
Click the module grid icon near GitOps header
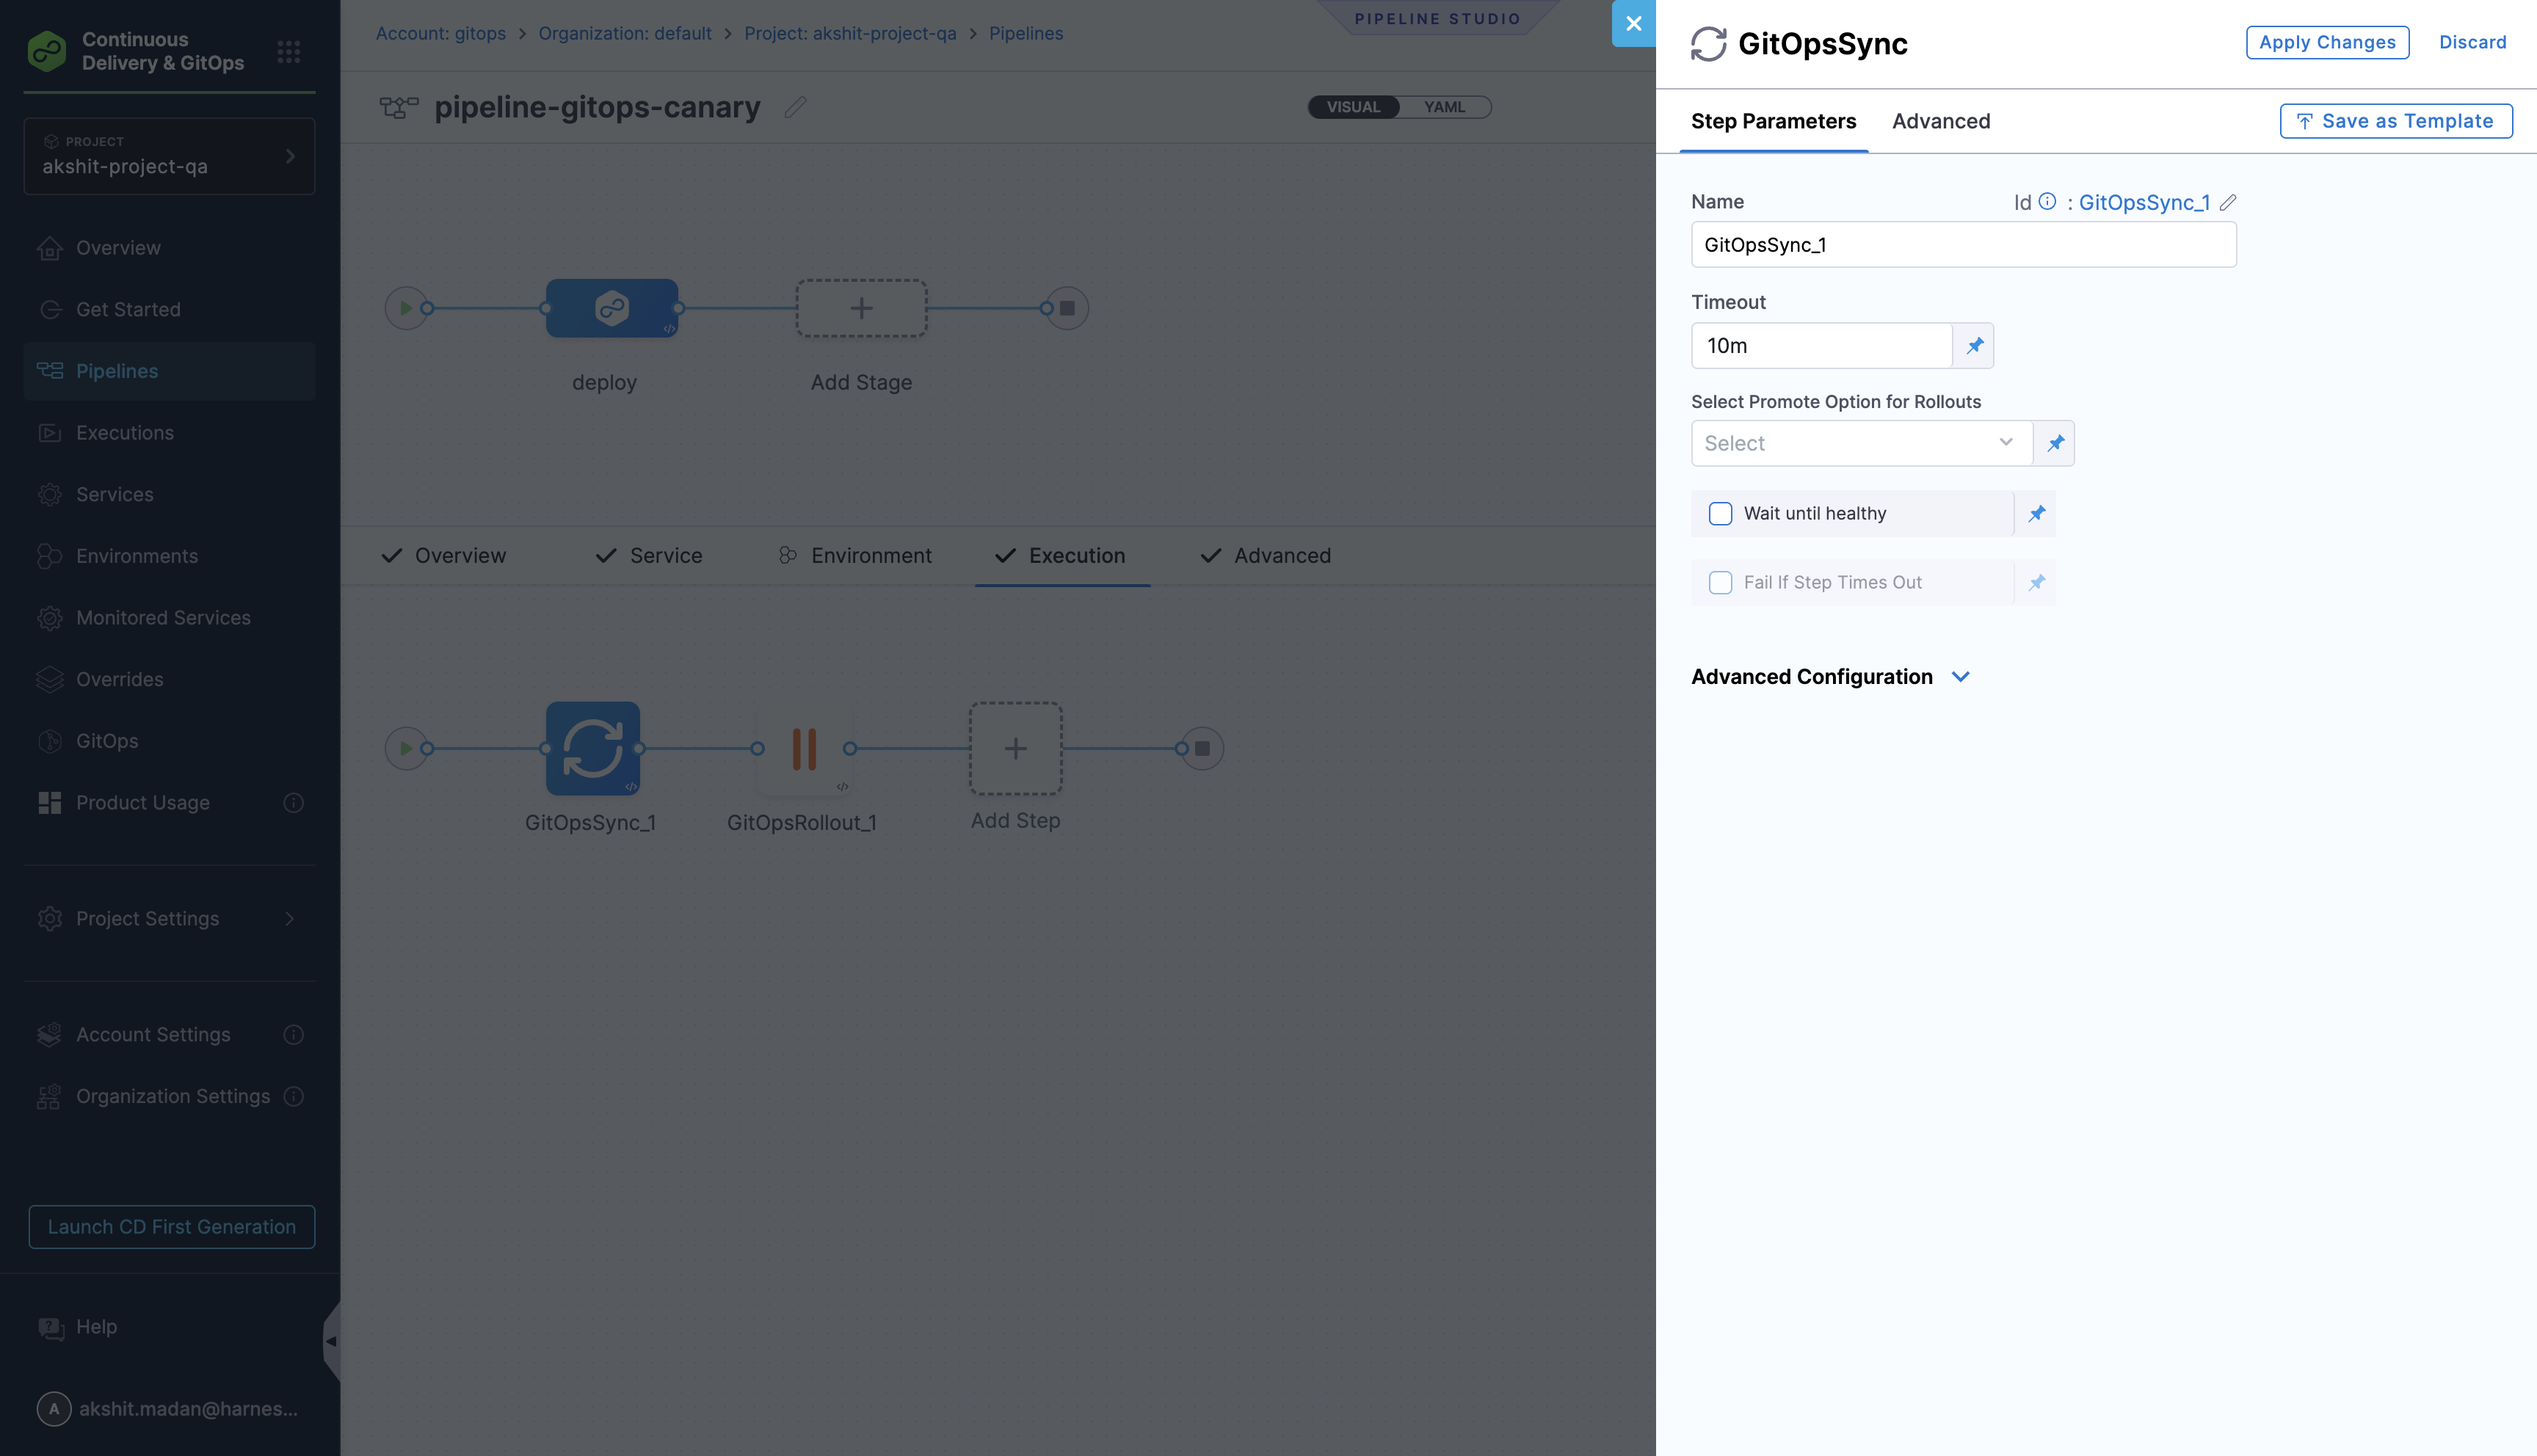pos(289,51)
